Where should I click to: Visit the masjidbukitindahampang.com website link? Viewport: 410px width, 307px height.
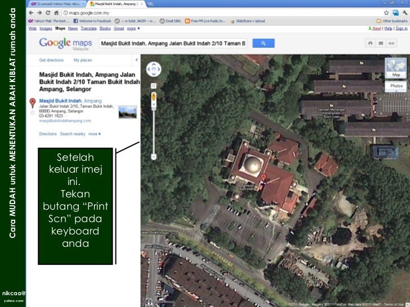(x=65, y=120)
